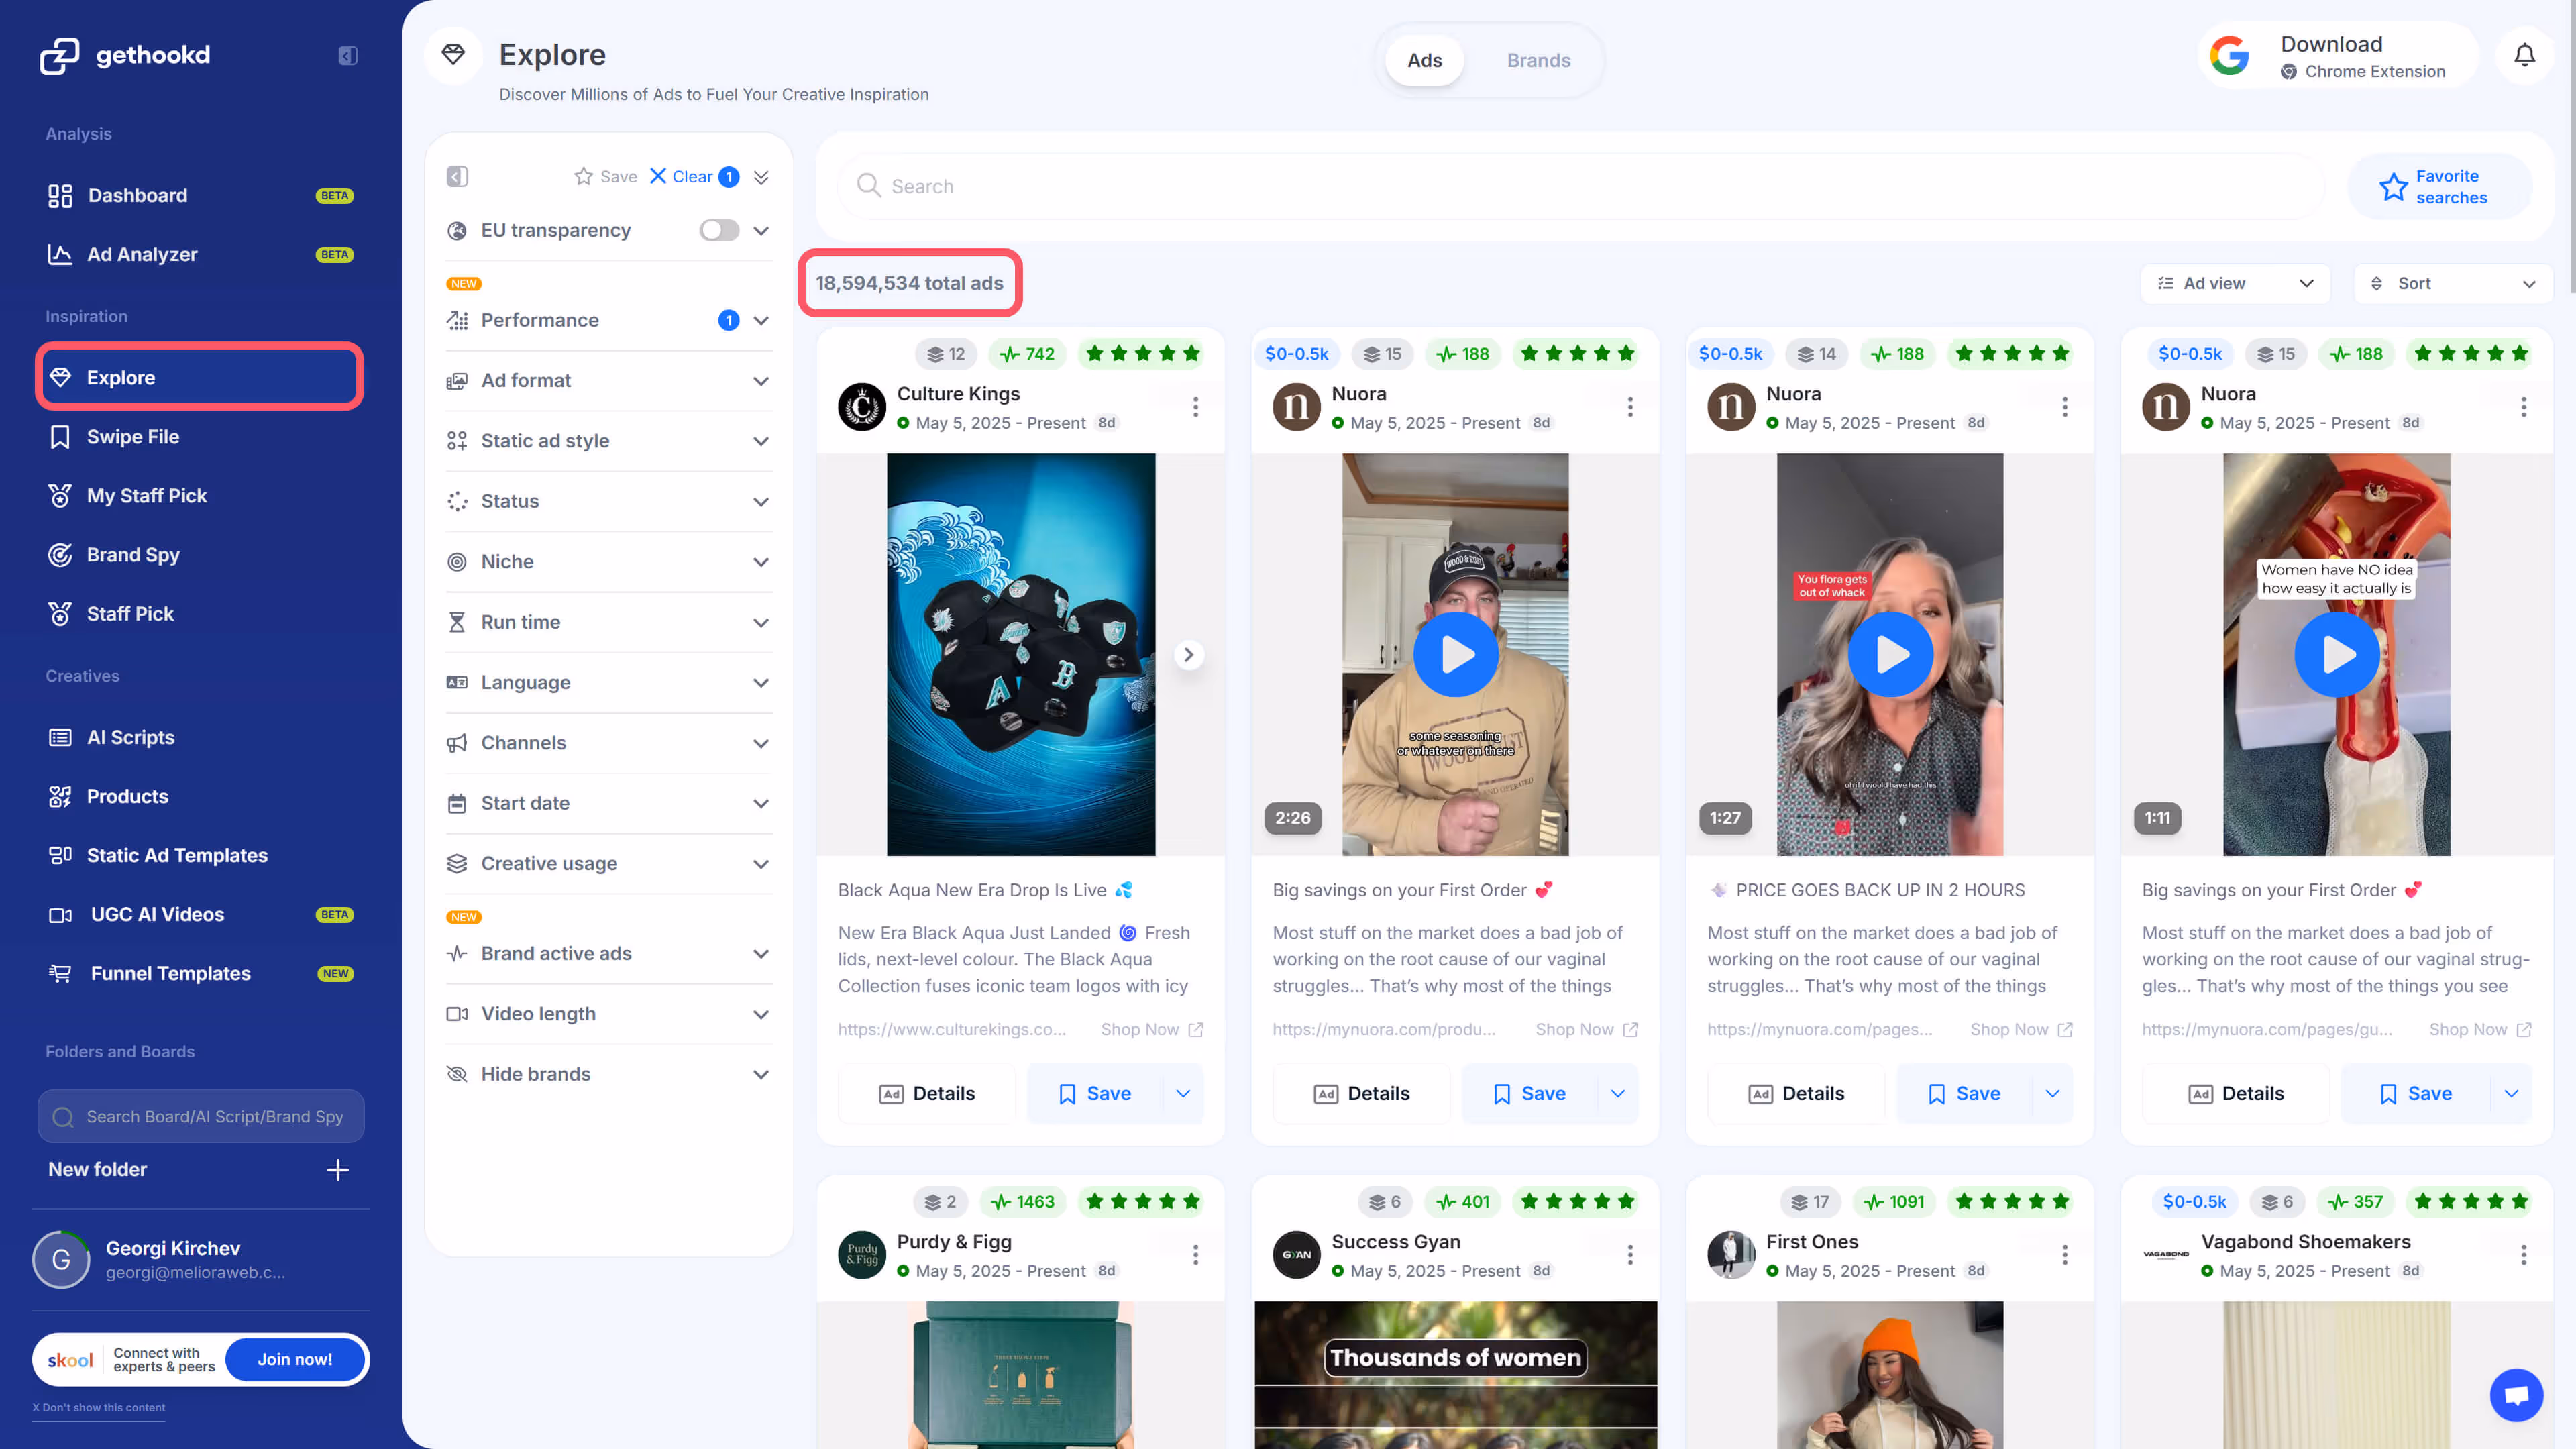This screenshot has width=2576, height=1449.
Task: Expand the Video length filter
Action: point(608,1014)
